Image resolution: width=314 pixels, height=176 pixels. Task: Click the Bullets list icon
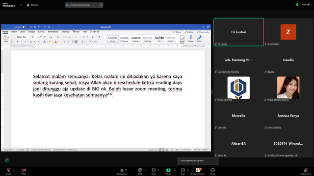click(x=64, y=37)
